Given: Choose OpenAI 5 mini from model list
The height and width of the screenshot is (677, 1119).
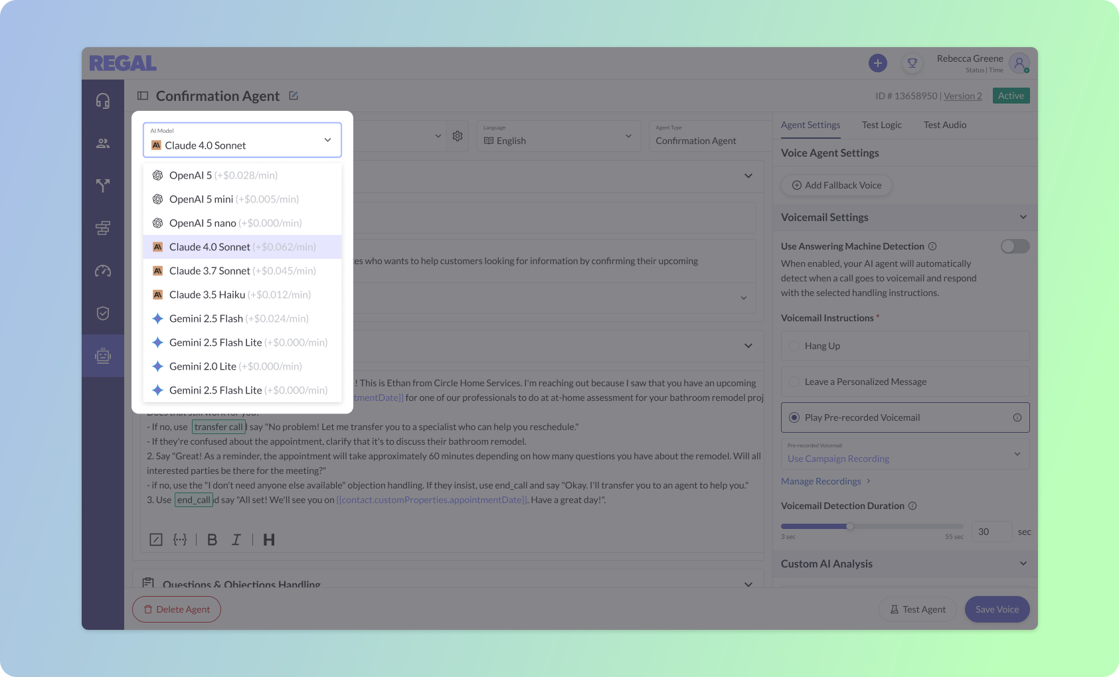Looking at the screenshot, I should pyautogui.click(x=242, y=199).
